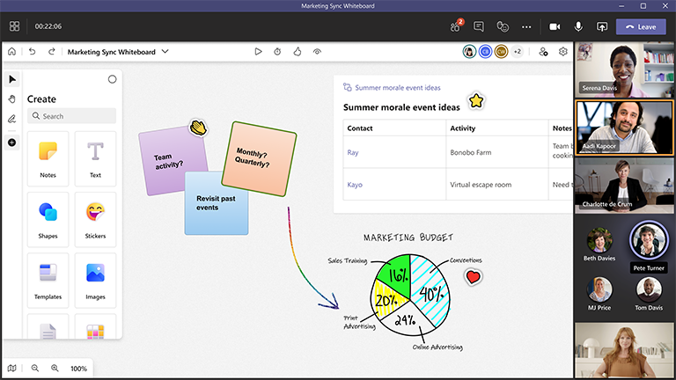The width and height of the screenshot is (676, 380).
Task: Click the Activity column header
Action: pyautogui.click(x=497, y=128)
